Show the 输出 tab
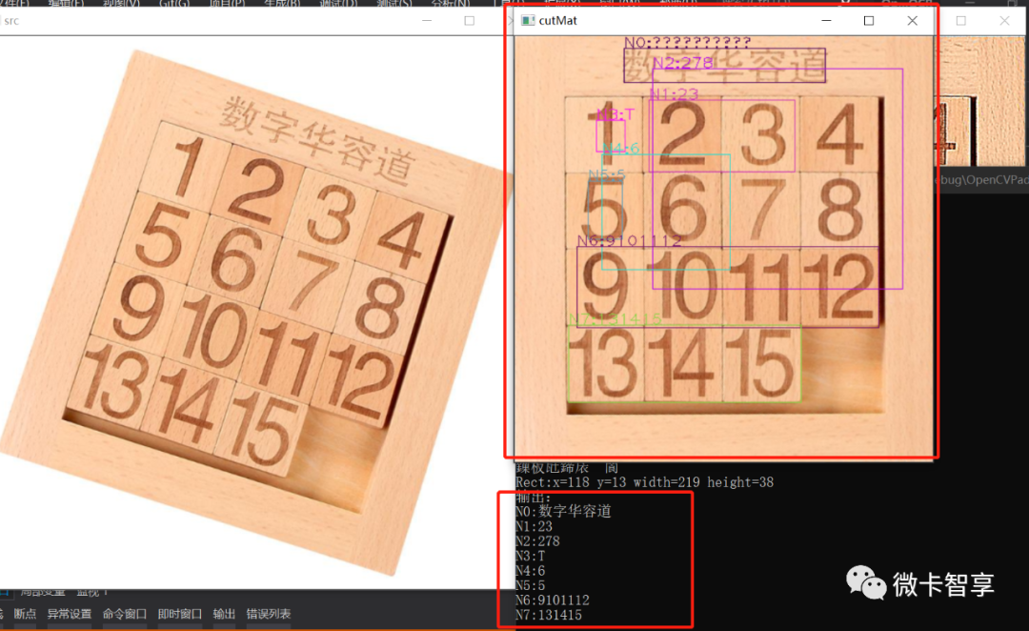This screenshot has height=631, width=1029. tap(224, 614)
